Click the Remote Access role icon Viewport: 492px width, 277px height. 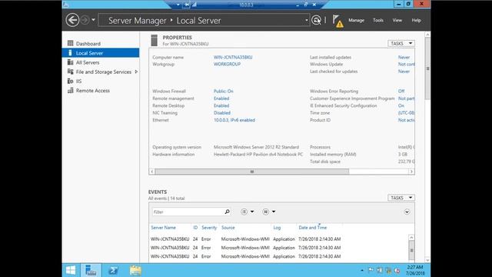tap(70, 91)
